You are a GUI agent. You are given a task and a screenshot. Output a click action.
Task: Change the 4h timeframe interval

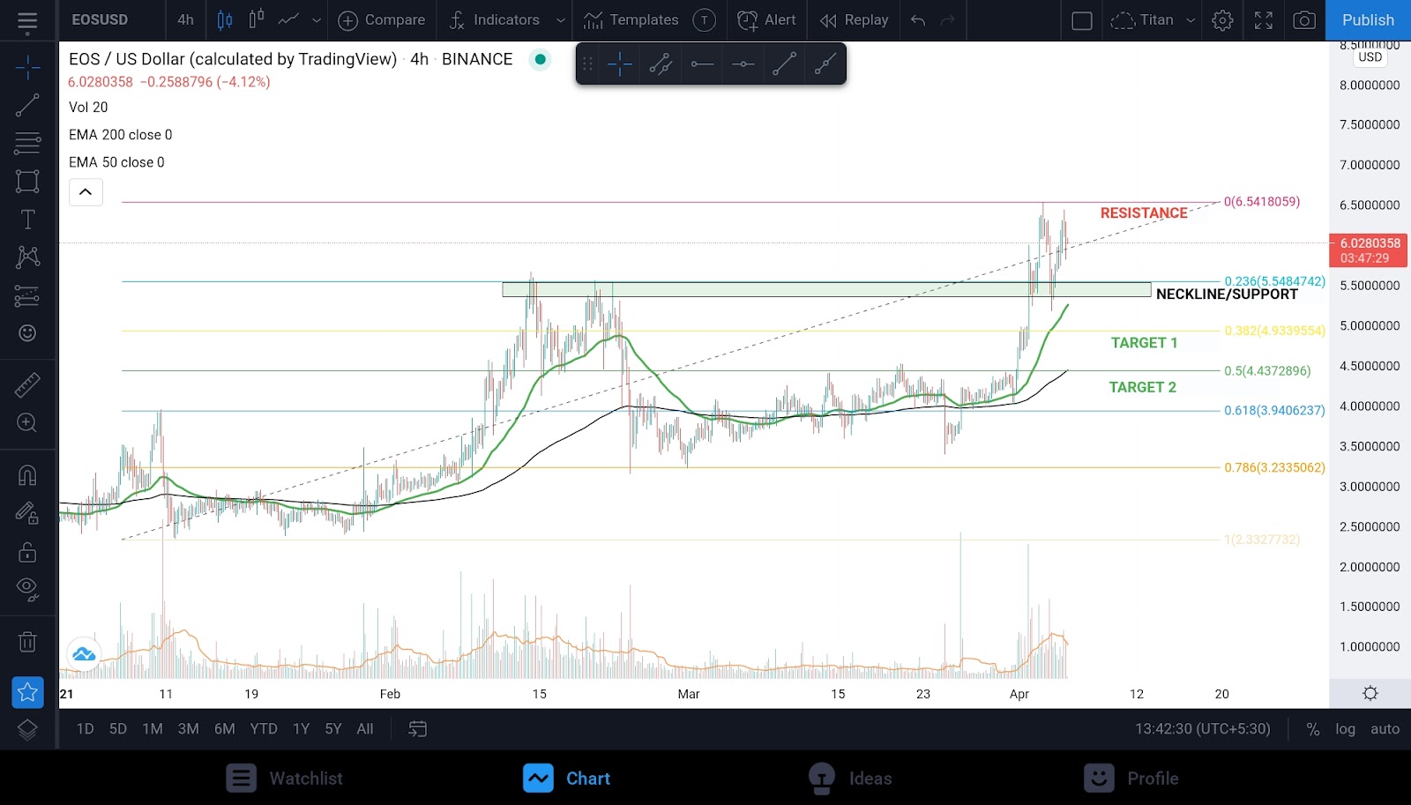(185, 20)
